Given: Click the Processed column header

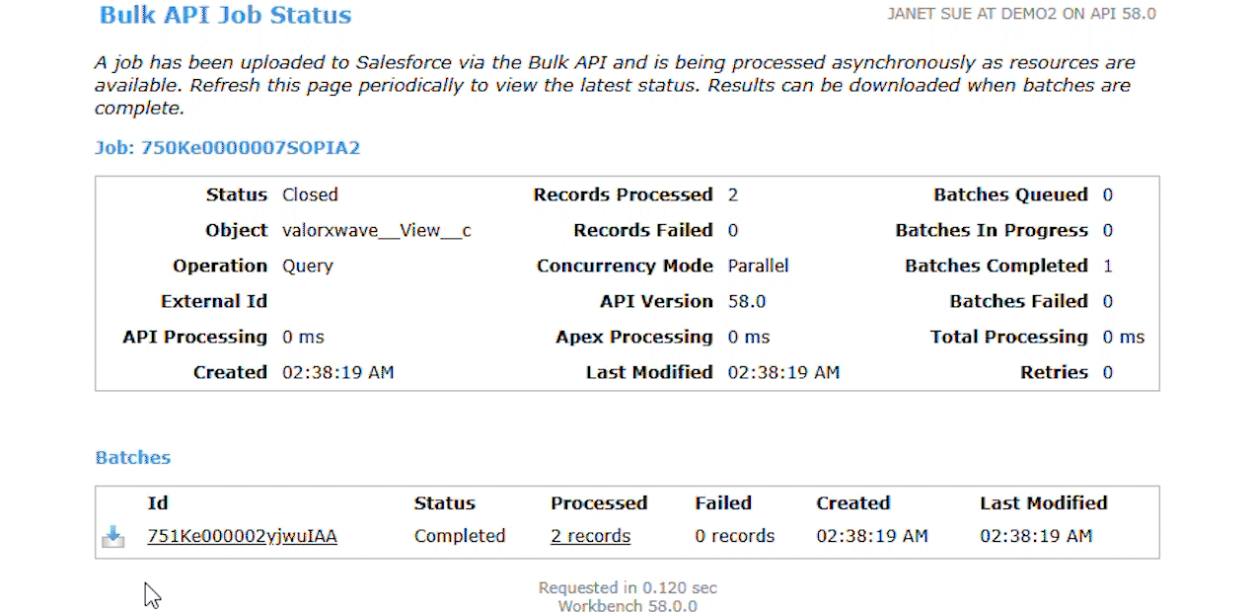Looking at the screenshot, I should pyautogui.click(x=599, y=502).
